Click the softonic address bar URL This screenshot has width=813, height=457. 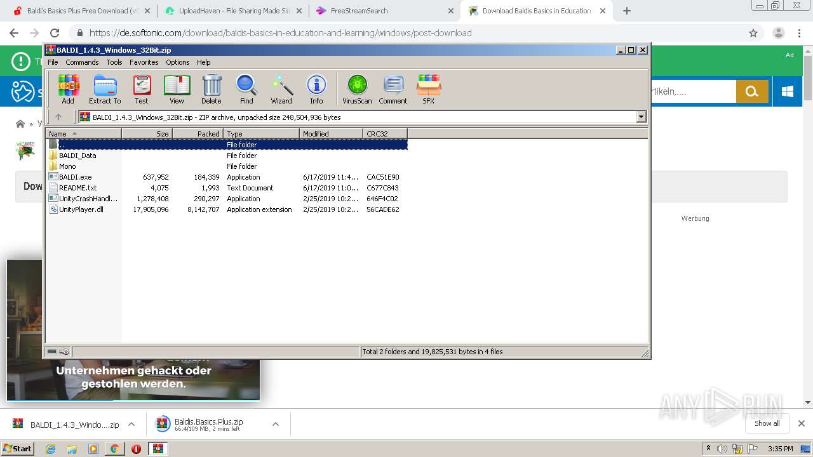(x=280, y=33)
